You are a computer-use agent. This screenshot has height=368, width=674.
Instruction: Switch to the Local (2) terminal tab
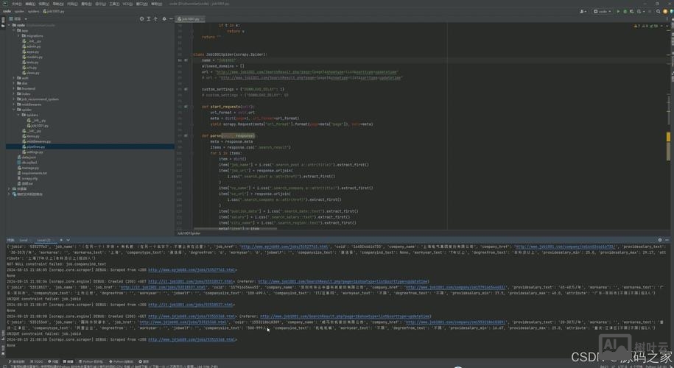43,240
